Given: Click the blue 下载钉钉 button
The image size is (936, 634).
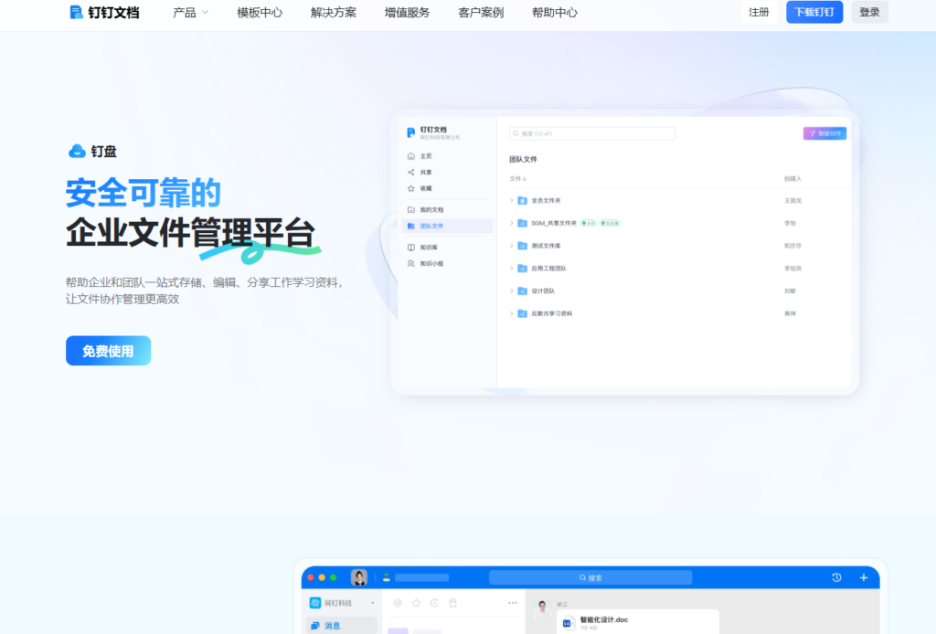Looking at the screenshot, I should (x=814, y=12).
